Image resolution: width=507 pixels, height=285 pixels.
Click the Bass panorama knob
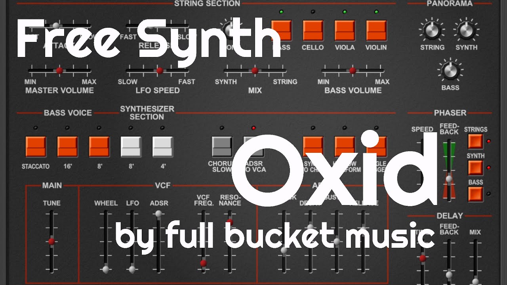click(450, 71)
